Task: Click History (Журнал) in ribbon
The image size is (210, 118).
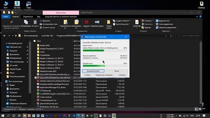Action: (x=146, y=28)
